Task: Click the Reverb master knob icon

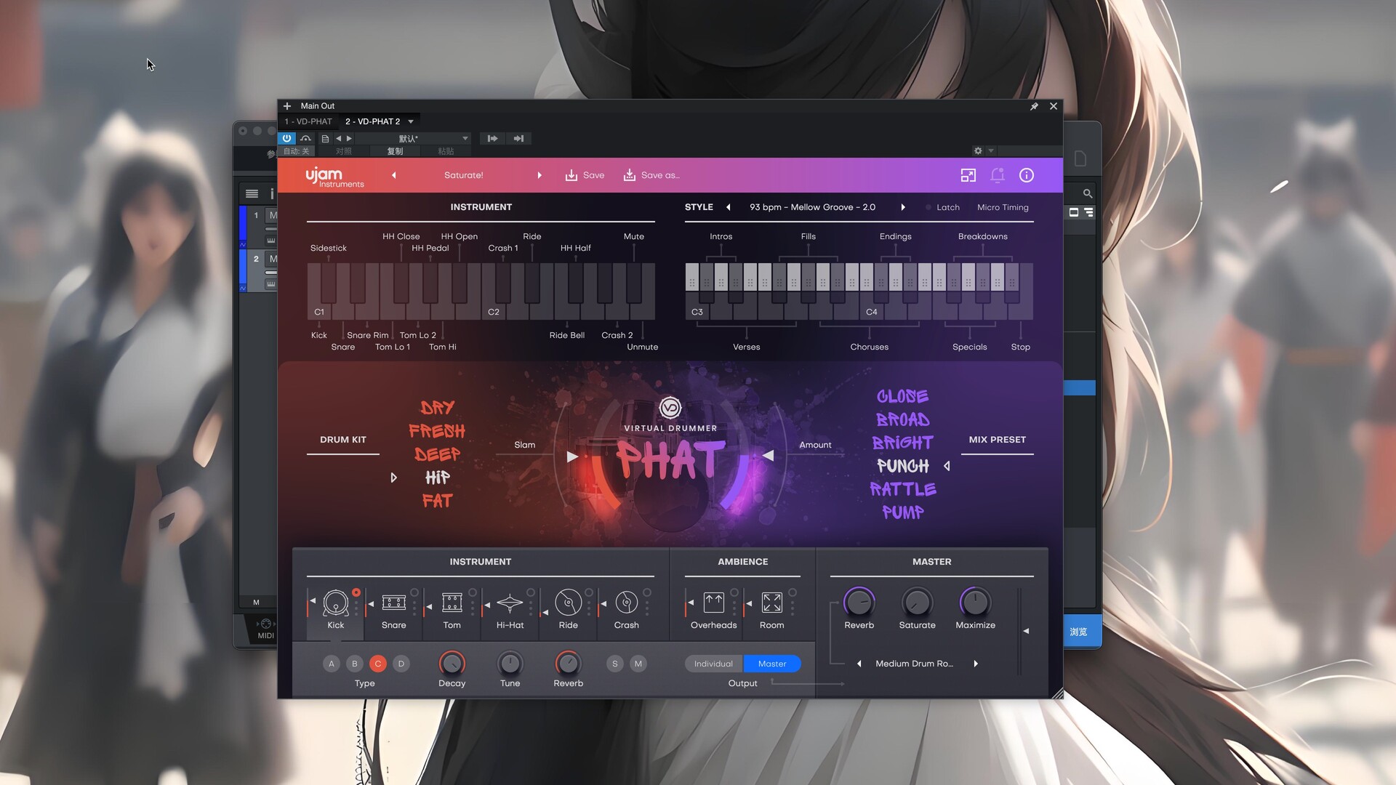Action: coord(859,601)
